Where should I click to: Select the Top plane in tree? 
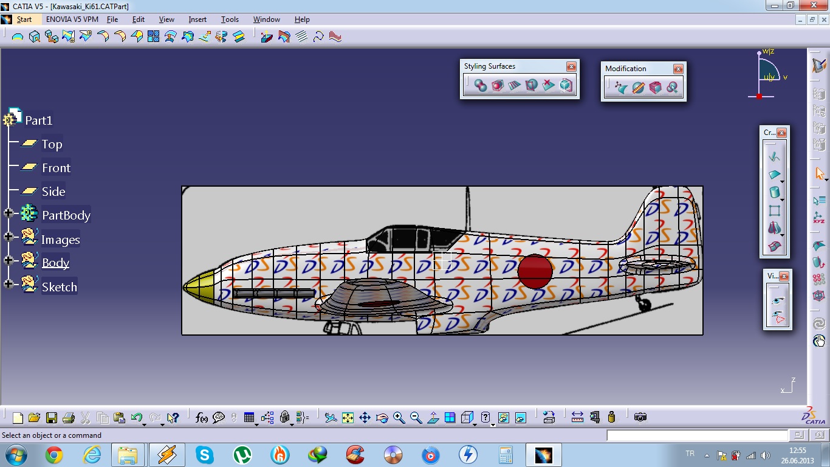52,144
